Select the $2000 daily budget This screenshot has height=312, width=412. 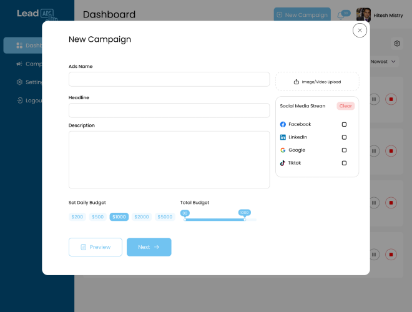pyautogui.click(x=142, y=217)
